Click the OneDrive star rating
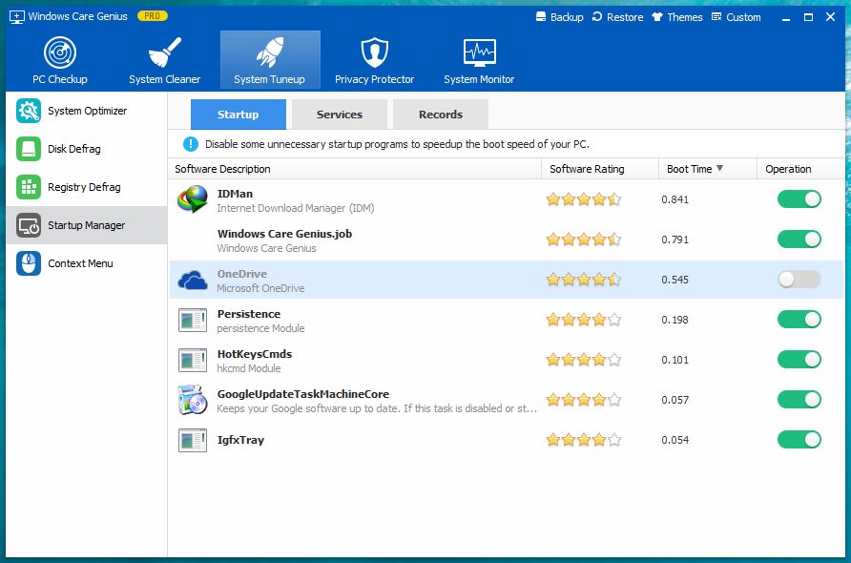 584,280
